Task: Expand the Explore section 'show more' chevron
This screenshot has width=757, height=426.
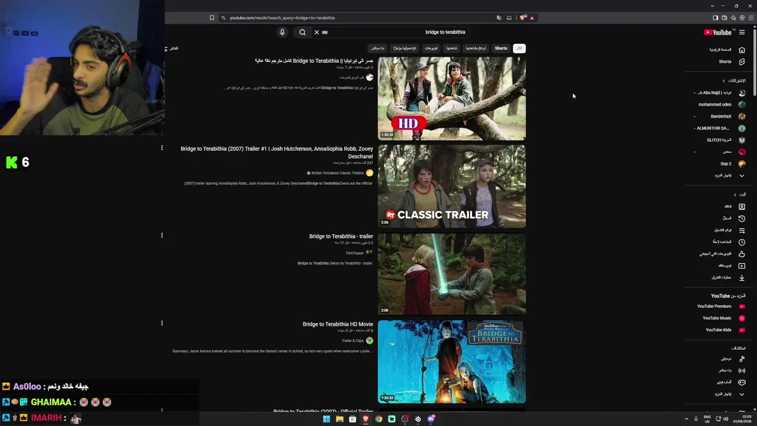Action: click(x=742, y=394)
